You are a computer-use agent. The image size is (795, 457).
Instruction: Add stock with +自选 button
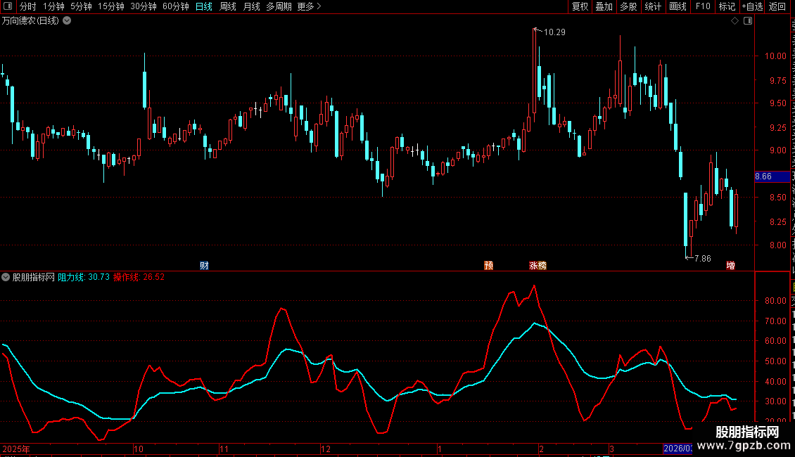click(x=752, y=6)
